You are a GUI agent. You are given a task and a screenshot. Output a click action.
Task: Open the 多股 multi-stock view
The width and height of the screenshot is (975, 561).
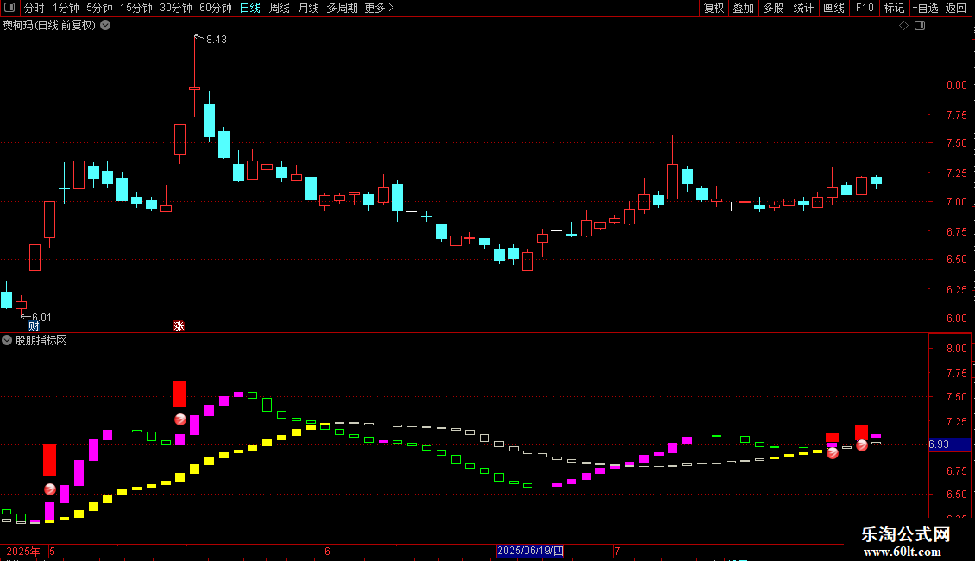pyautogui.click(x=773, y=8)
